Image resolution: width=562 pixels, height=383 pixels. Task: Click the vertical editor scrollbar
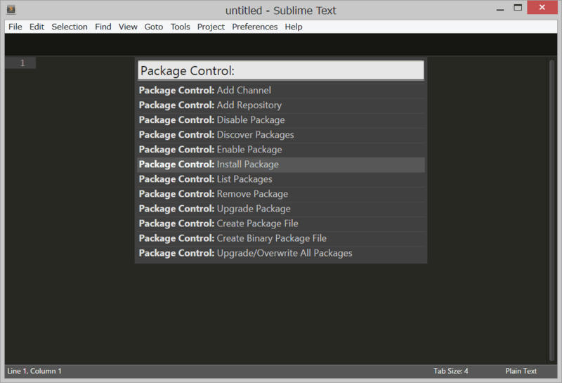(x=551, y=210)
